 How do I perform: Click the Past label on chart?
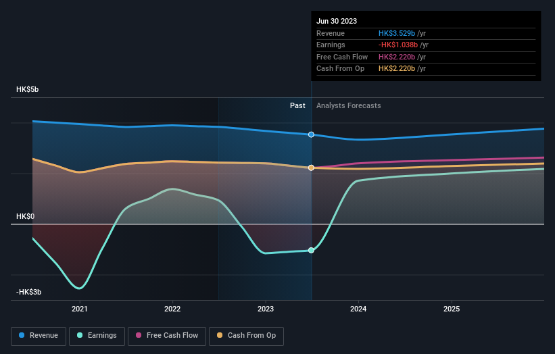(x=297, y=105)
